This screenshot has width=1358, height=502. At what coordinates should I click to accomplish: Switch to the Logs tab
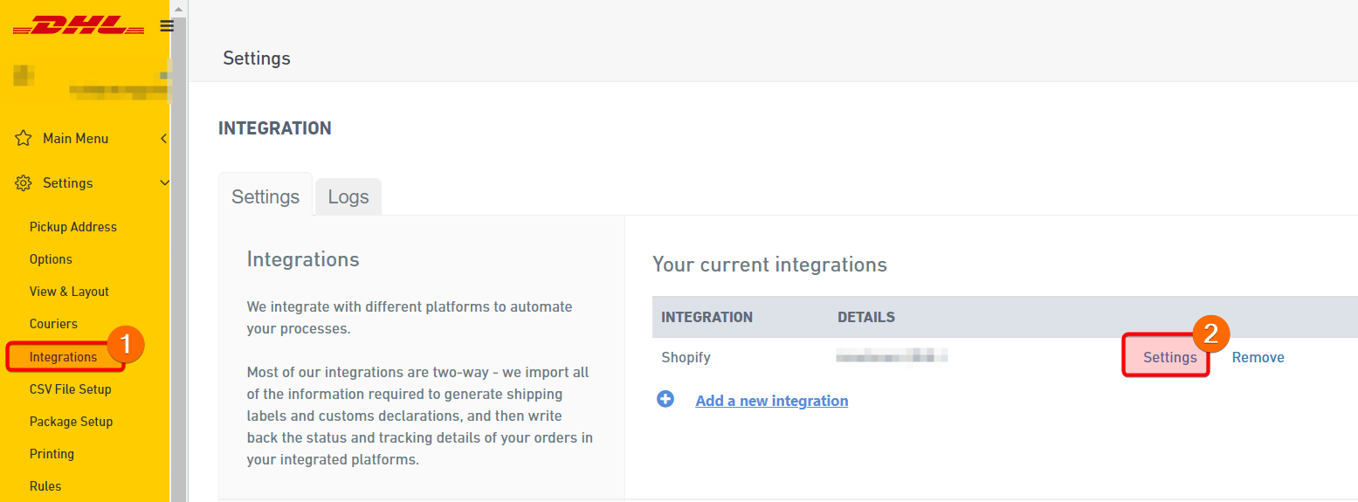pyautogui.click(x=348, y=196)
